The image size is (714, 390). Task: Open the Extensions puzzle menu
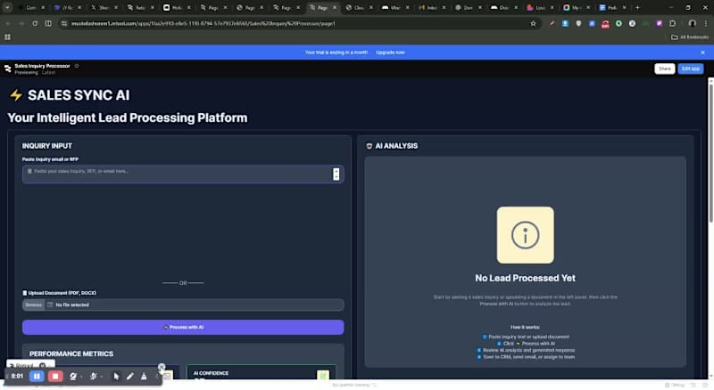point(673,23)
